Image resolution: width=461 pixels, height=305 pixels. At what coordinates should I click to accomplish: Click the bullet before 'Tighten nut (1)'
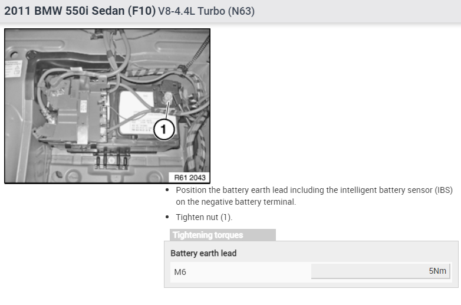click(x=169, y=217)
